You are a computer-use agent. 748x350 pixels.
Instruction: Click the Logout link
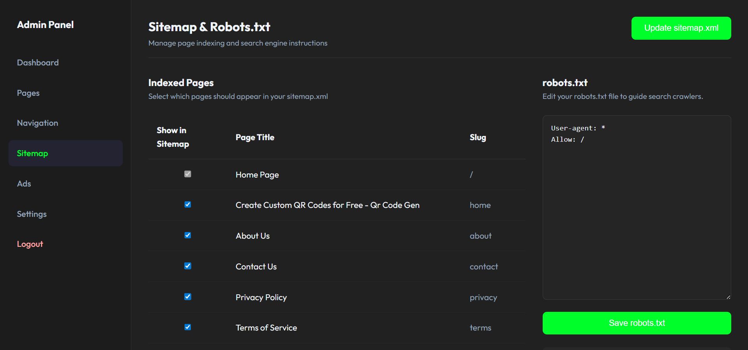click(30, 244)
